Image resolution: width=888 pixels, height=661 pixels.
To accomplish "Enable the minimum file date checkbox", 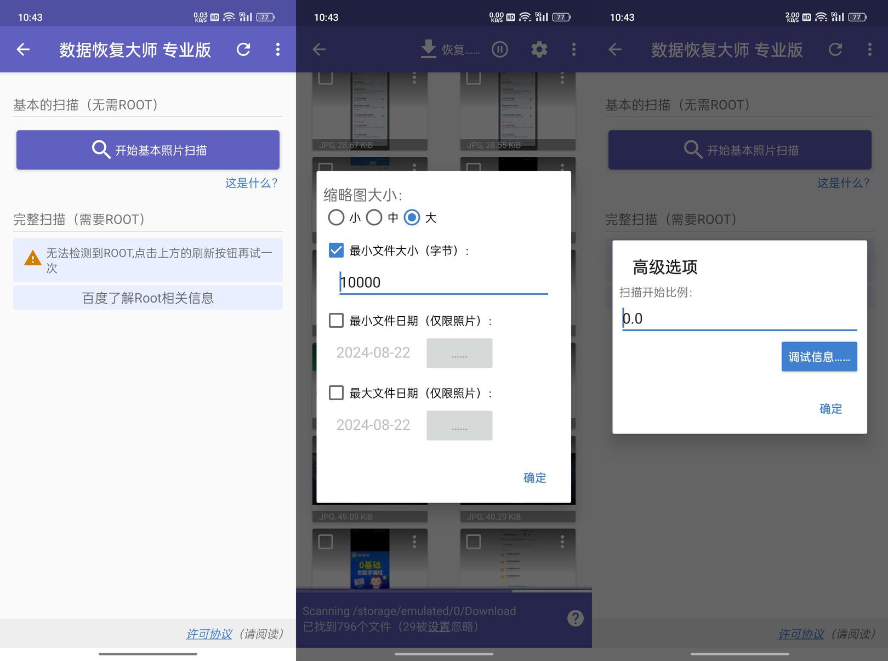I will [336, 321].
